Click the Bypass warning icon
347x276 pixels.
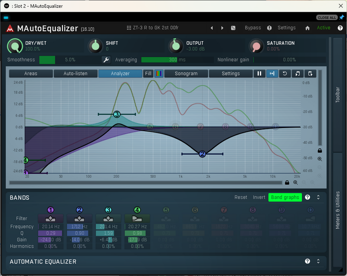click(x=269, y=28)
